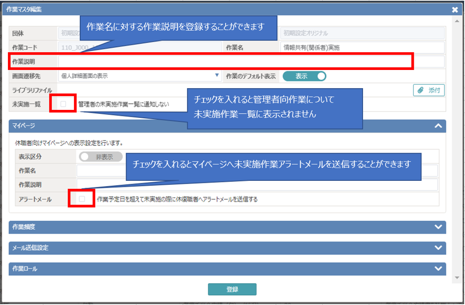The height and width of the screenshot is (305, 465).
Task: Expand the 作業頻度 section chevron
Action: [438, 227]
